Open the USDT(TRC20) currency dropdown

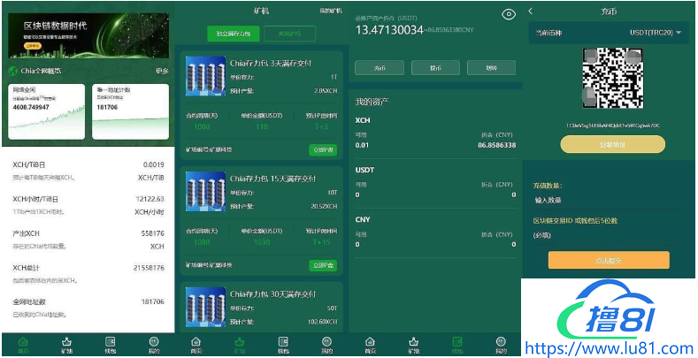(x=655, y=34)
